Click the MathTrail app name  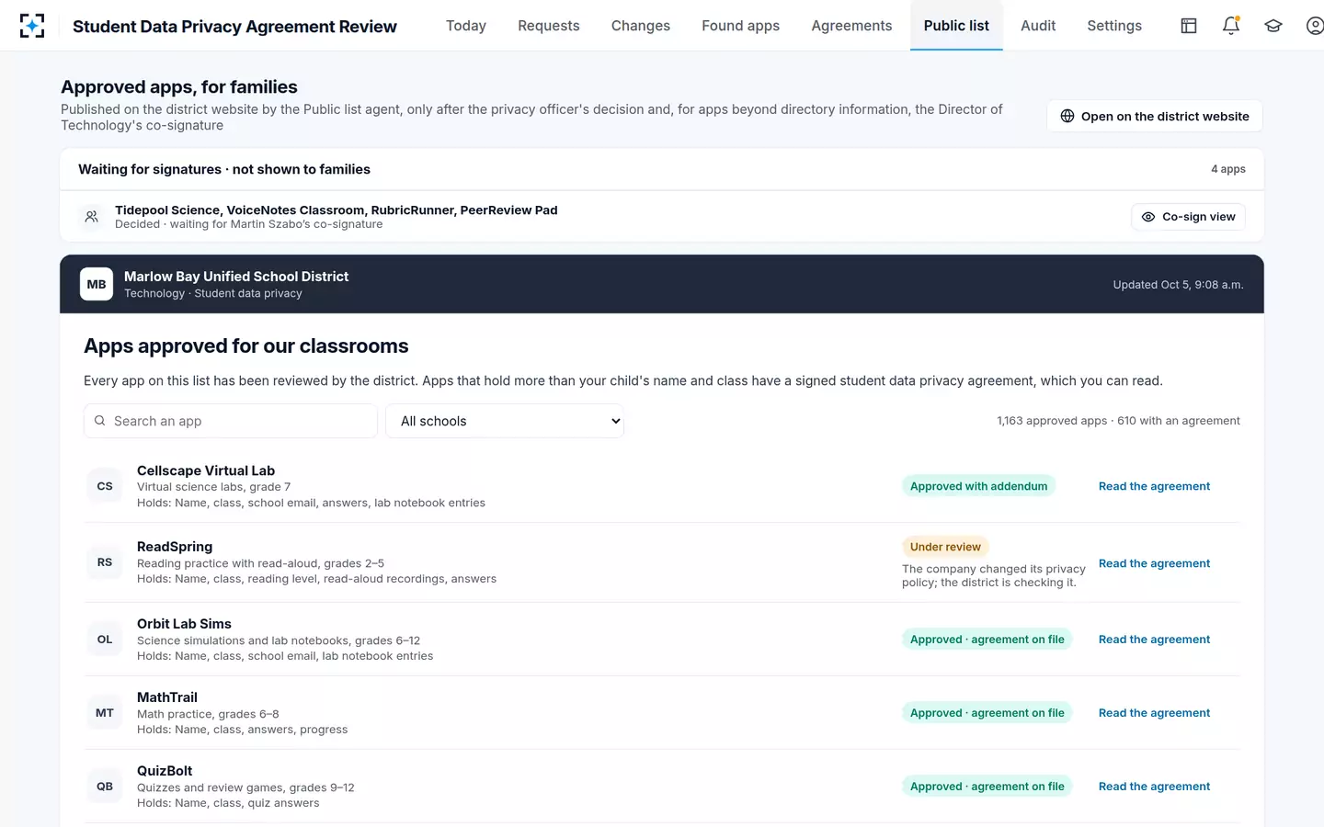point(167,697)
